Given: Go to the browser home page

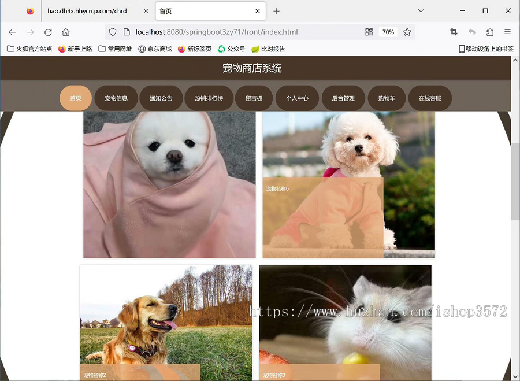Looking at the screenshot, I should pos(66,32).
